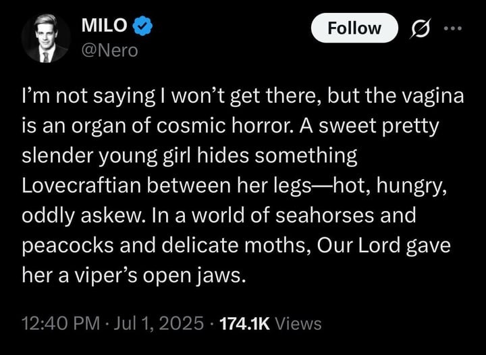Image resolution: width=486 pixels, height=355 pixels.
Task: Click the phrase oddly askew in the tweet
Action: pyautogui.click(x=80, y=216)
